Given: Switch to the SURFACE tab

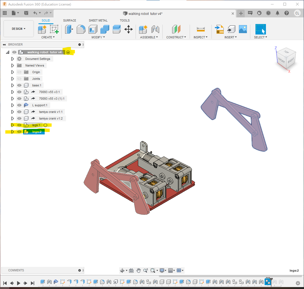Looking at the screenshot, I should tap(70, 20).
